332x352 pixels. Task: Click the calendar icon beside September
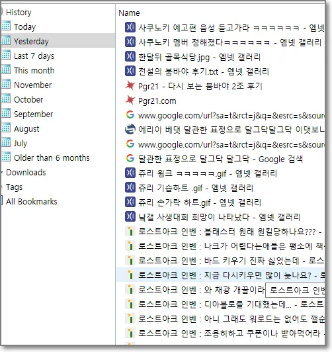point(6,113)
